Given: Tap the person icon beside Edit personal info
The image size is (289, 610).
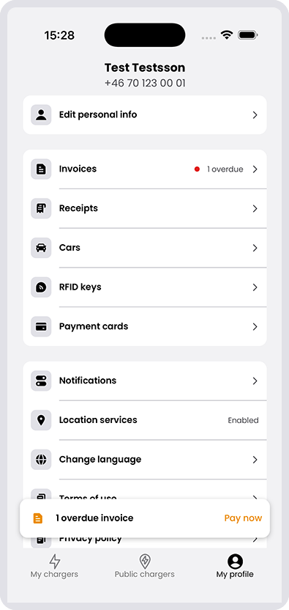Looking at the screenshot, I should coord(41,115).
